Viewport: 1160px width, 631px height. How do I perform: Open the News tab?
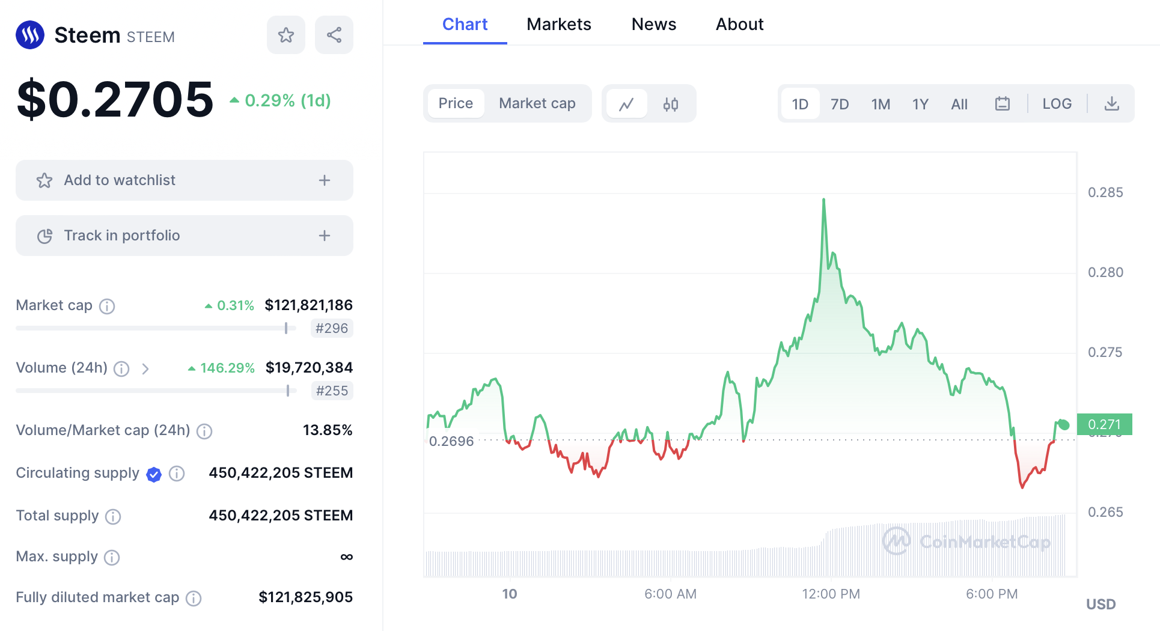[x=653, y=24]
